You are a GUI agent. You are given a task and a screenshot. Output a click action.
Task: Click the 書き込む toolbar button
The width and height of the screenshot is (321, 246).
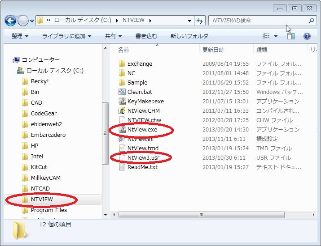pyautogui.click(x=146, y=36)
